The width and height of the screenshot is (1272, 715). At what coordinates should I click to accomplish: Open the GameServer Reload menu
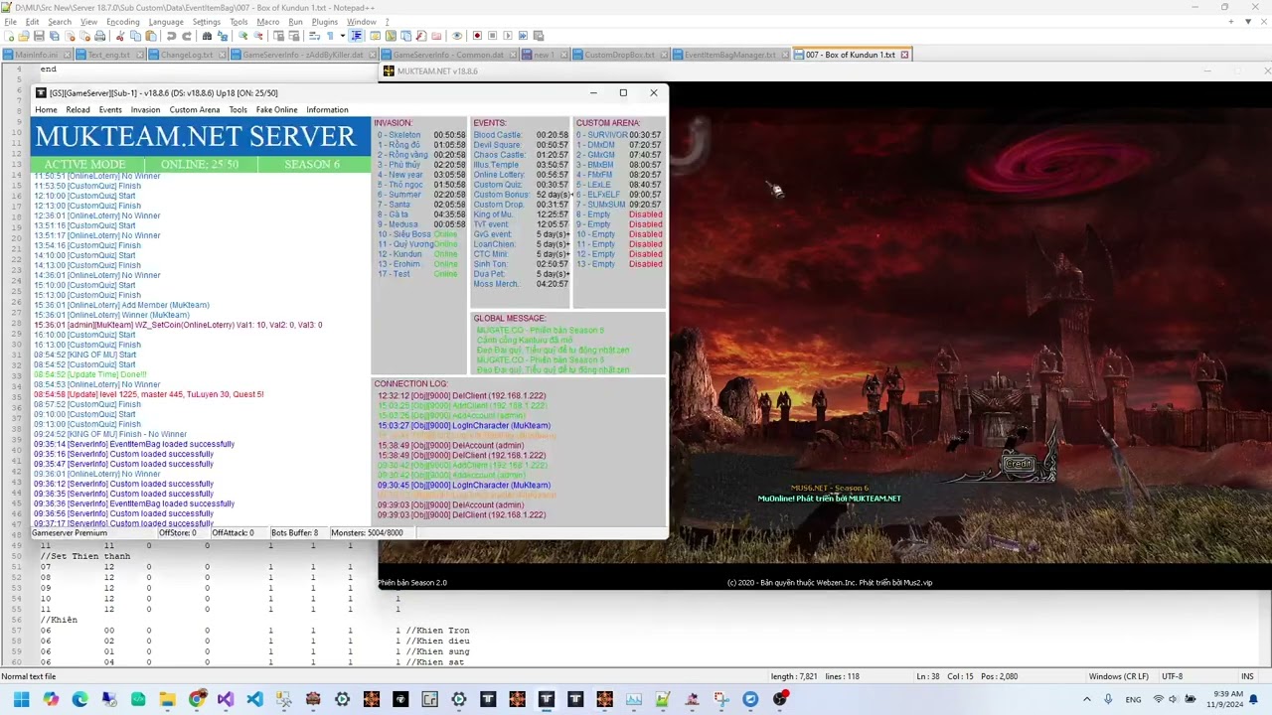[x=78, y=110]
